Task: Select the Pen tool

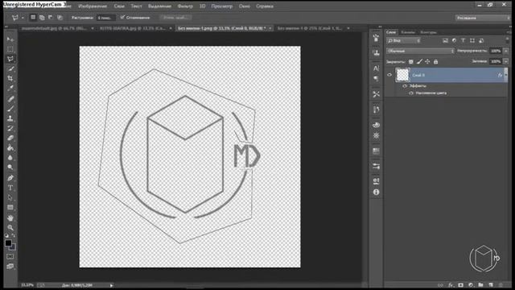Action: click(10, 178)
